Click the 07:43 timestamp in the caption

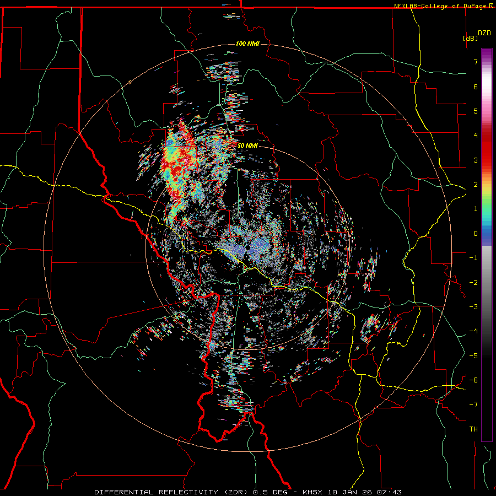(x=389, y=492)
